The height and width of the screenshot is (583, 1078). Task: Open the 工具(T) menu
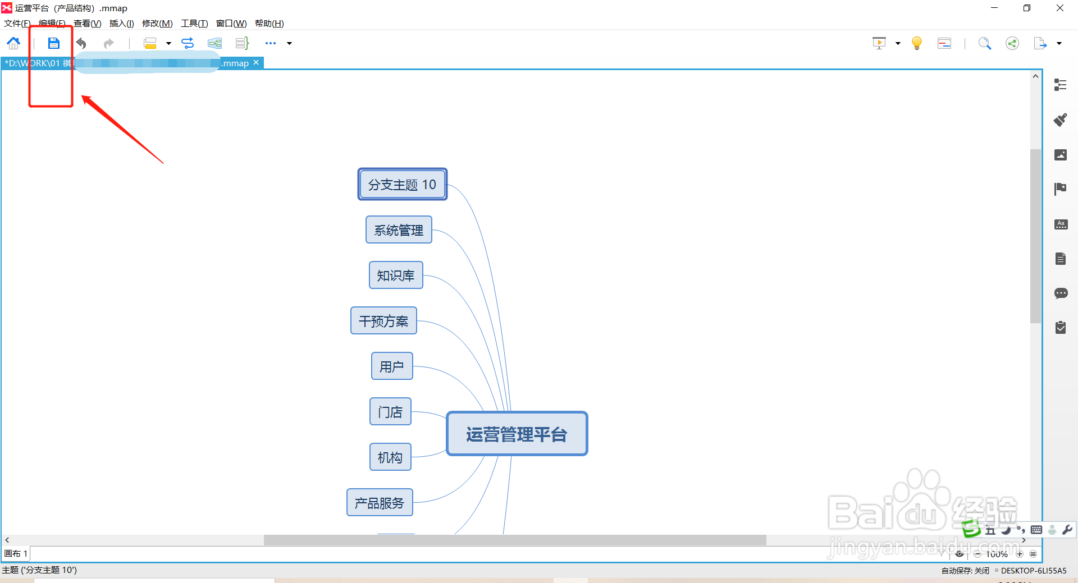[194, 23]
